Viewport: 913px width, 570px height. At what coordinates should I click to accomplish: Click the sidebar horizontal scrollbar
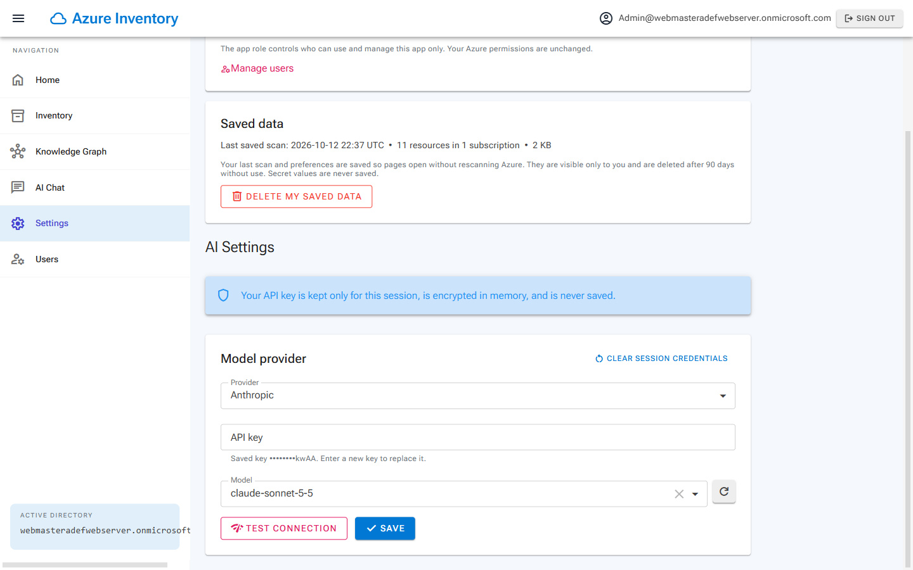click(85, 565)
